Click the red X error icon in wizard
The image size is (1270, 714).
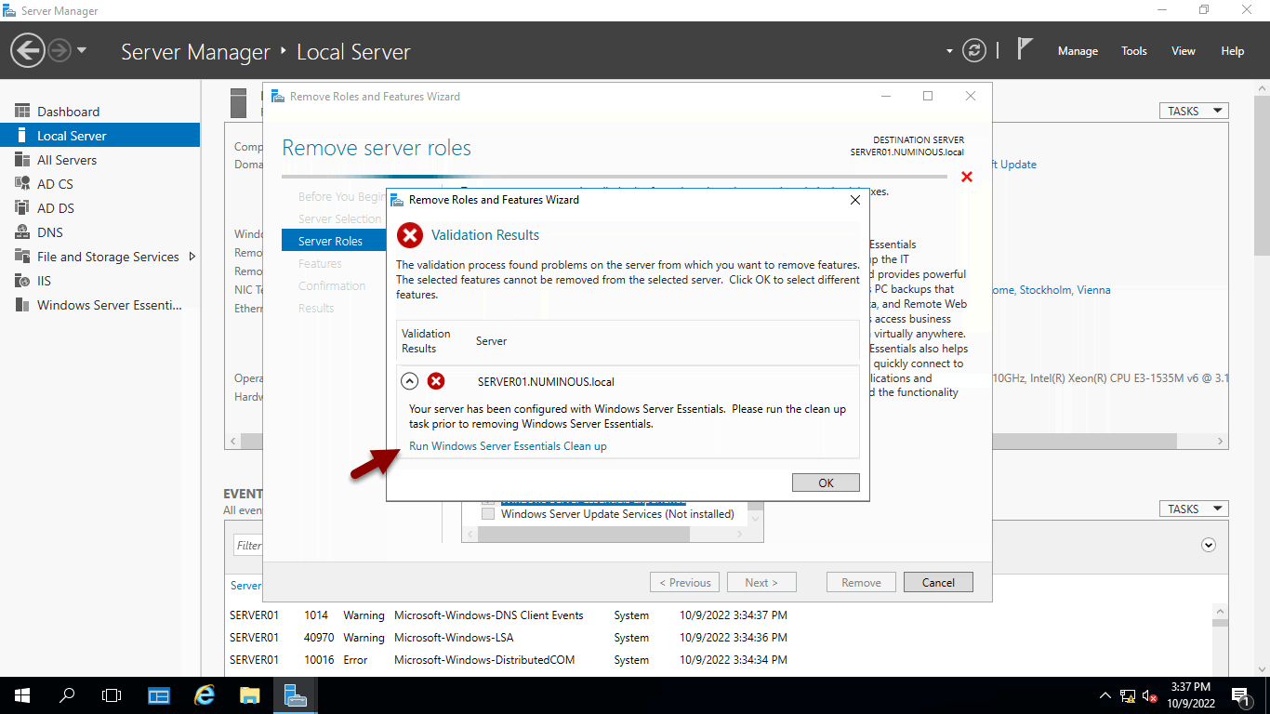click(967, 177)
